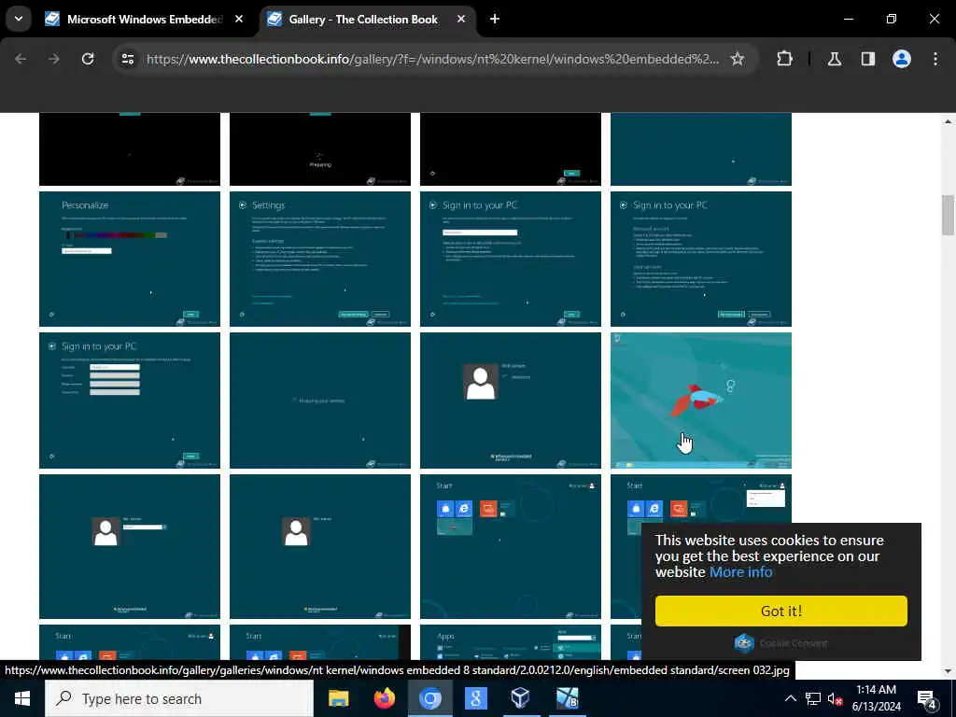This screenshot has height=717, width=956.
Task: Open Chrome Labs flask icon
Action: (835, 59)
